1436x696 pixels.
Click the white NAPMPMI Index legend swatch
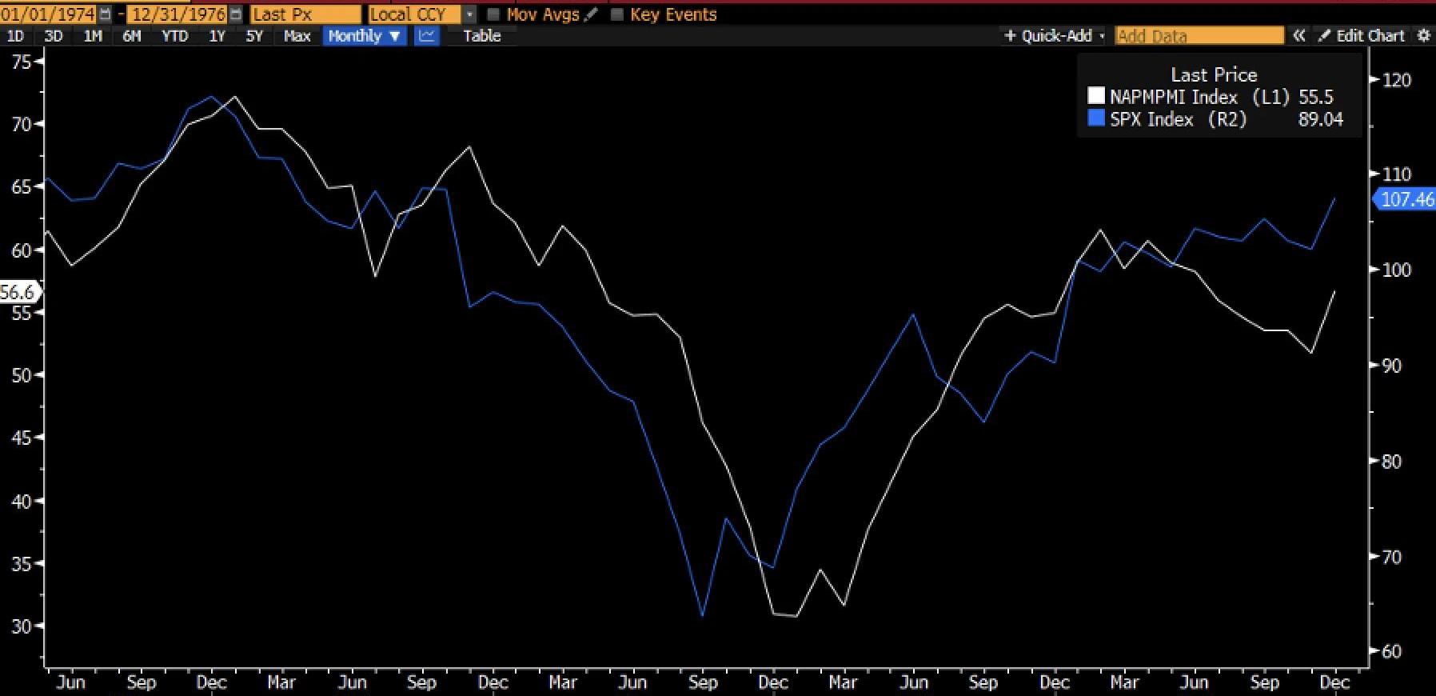point(1095,97)
